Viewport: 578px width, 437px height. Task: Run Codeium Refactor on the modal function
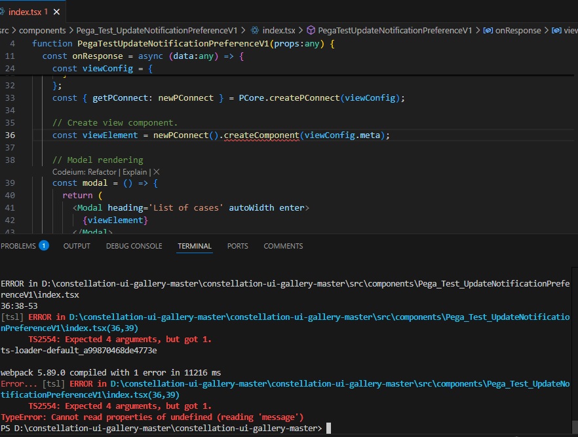[104, 171]
